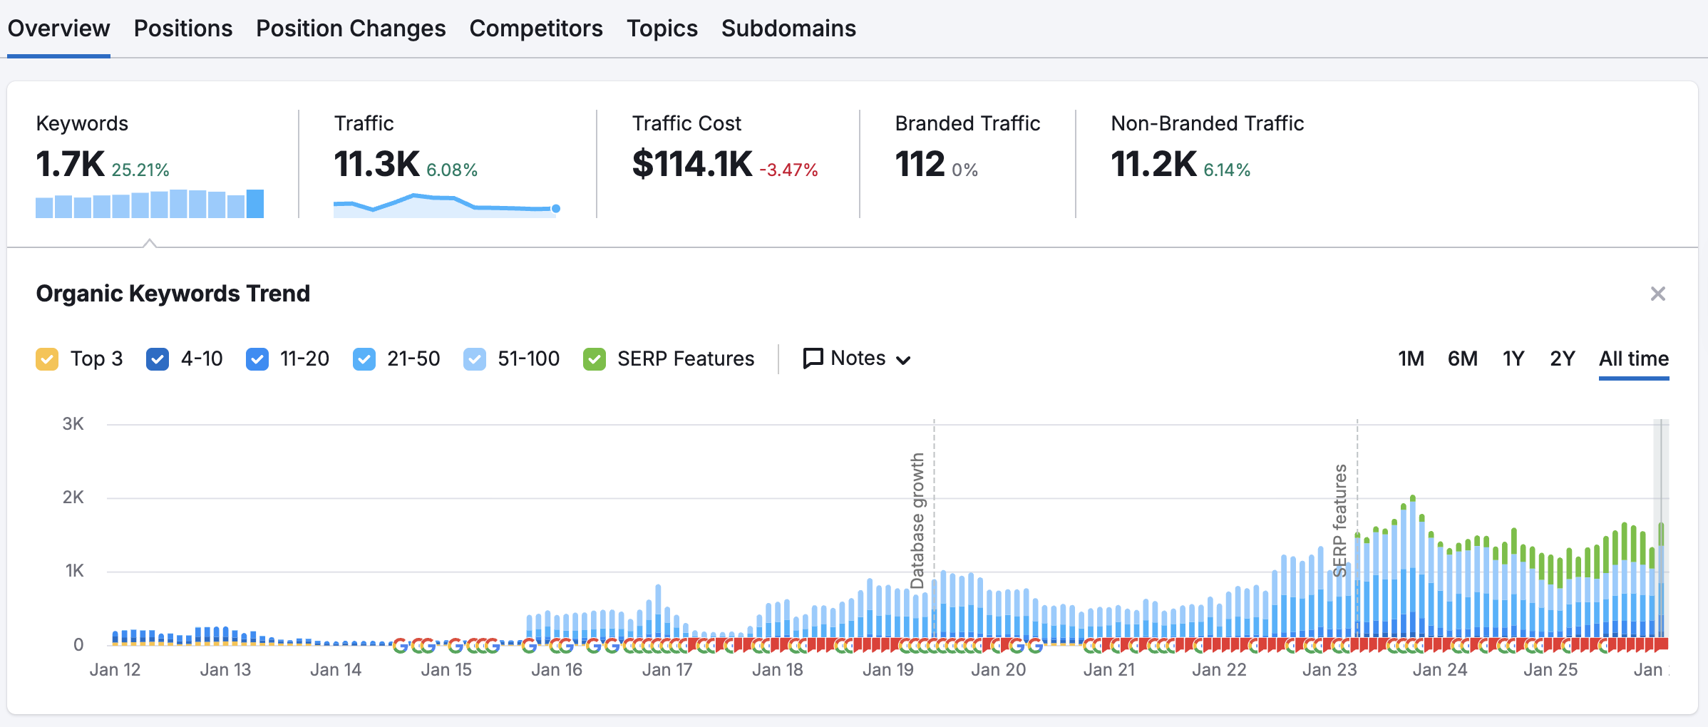Open the Subdomains tab

pyautogui.click(x=788, y=29)
